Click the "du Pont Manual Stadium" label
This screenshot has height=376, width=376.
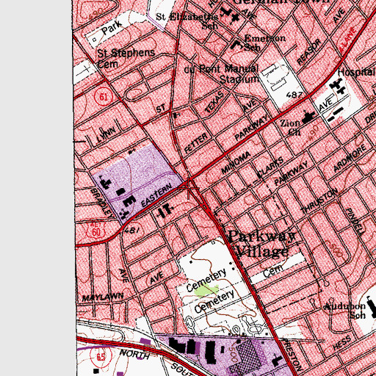(x=221, y=73)
